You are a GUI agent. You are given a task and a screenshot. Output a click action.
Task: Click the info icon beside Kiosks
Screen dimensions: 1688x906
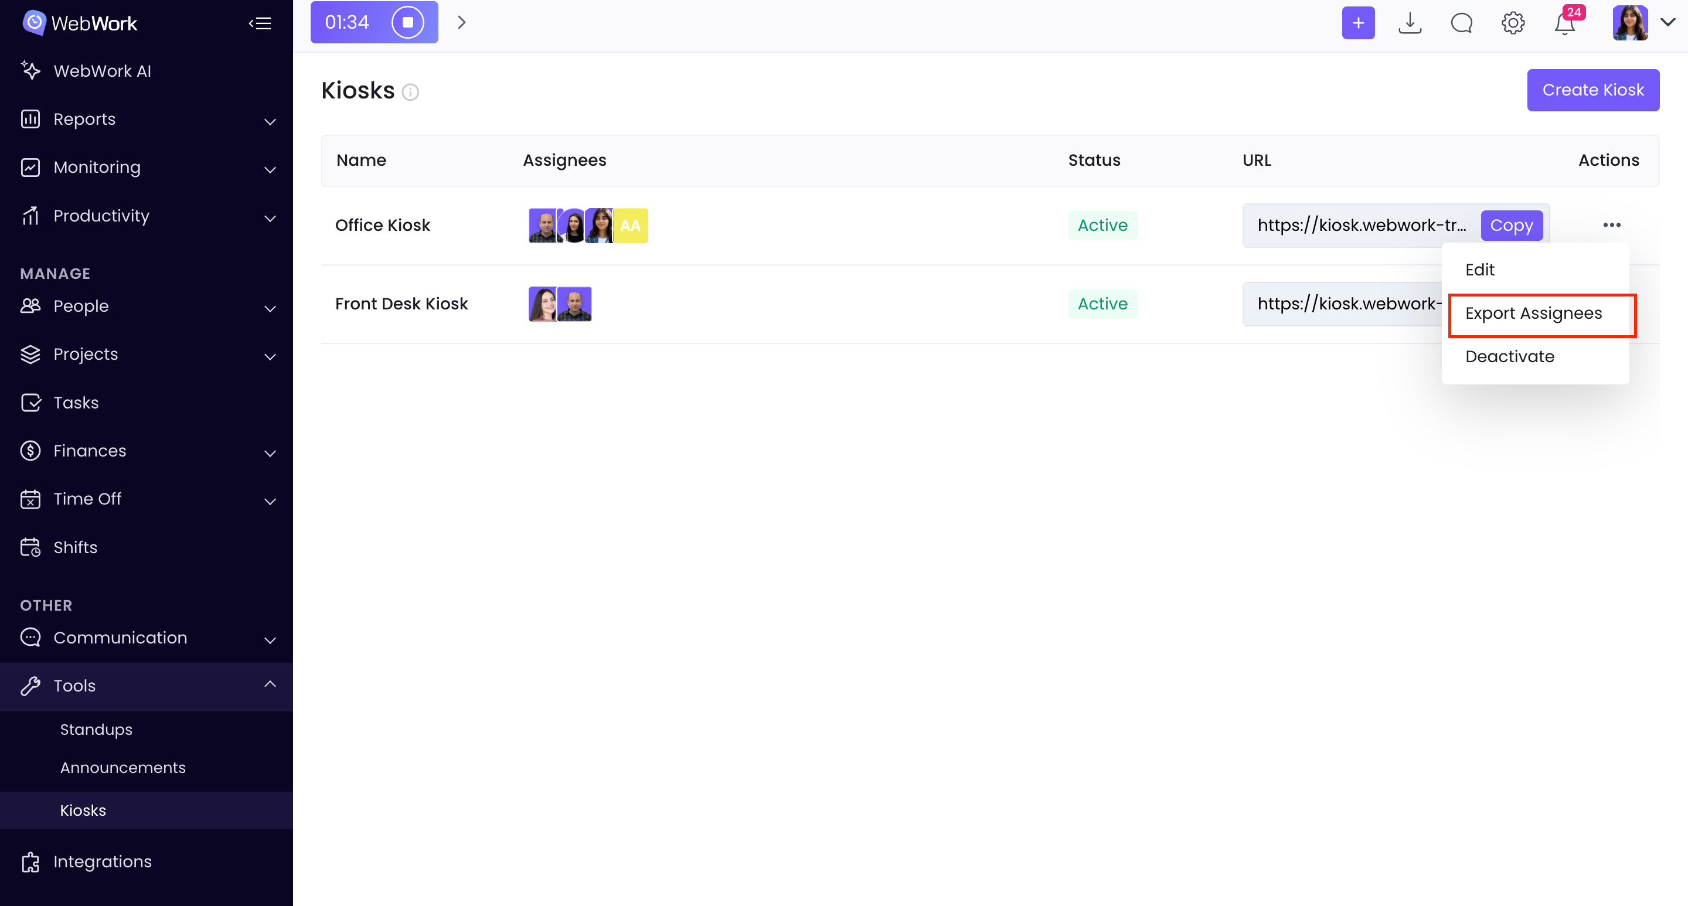click(x=410, y=93)
